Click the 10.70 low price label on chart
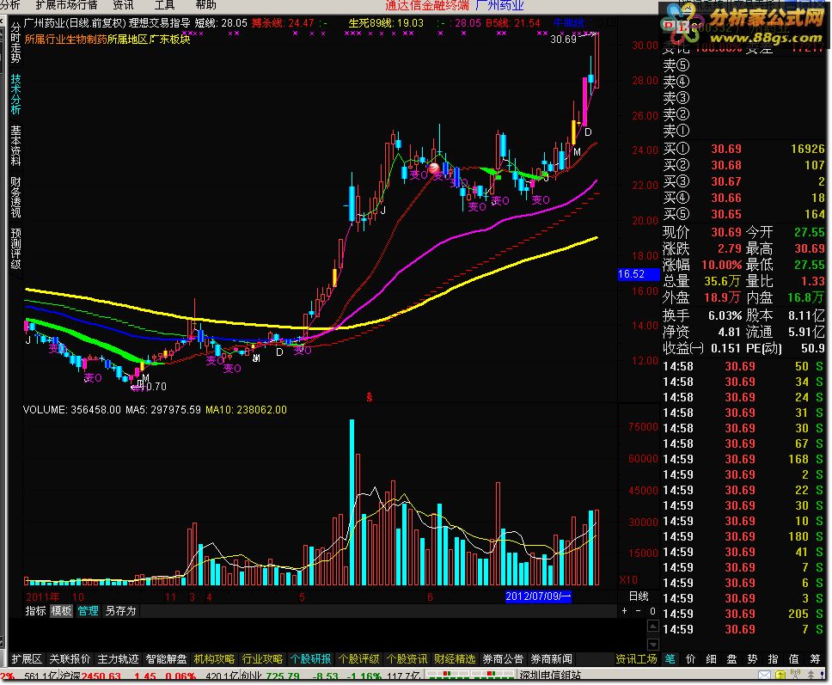The image size is (832, 685). point(154,386)
